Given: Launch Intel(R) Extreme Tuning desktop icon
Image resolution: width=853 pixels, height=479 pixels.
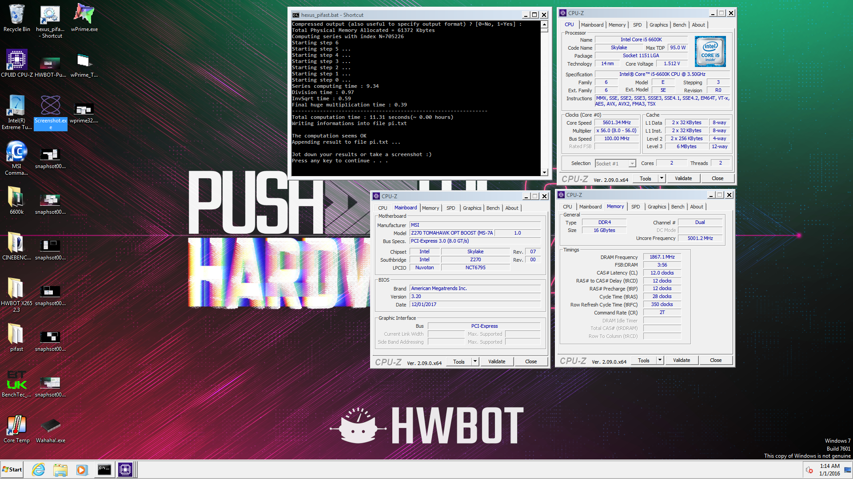Looking at the screenshot, I should pyautogui.click(x=16, y=113).
